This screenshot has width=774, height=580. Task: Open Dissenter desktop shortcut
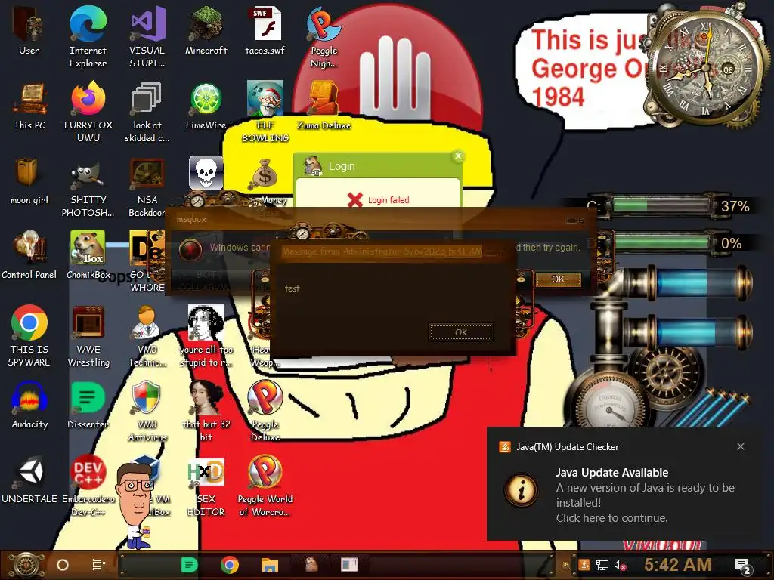88,405
